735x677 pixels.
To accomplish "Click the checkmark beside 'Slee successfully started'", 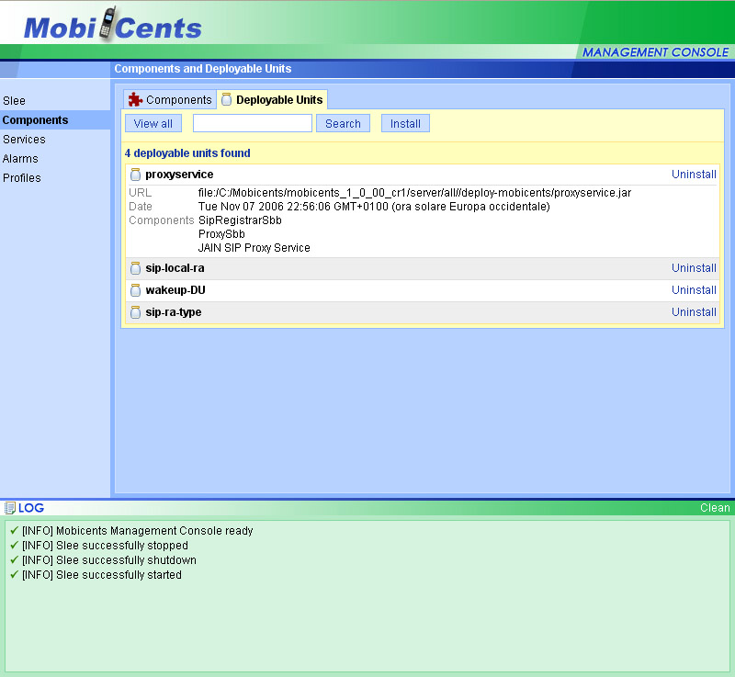I will (x=13, y=574).
